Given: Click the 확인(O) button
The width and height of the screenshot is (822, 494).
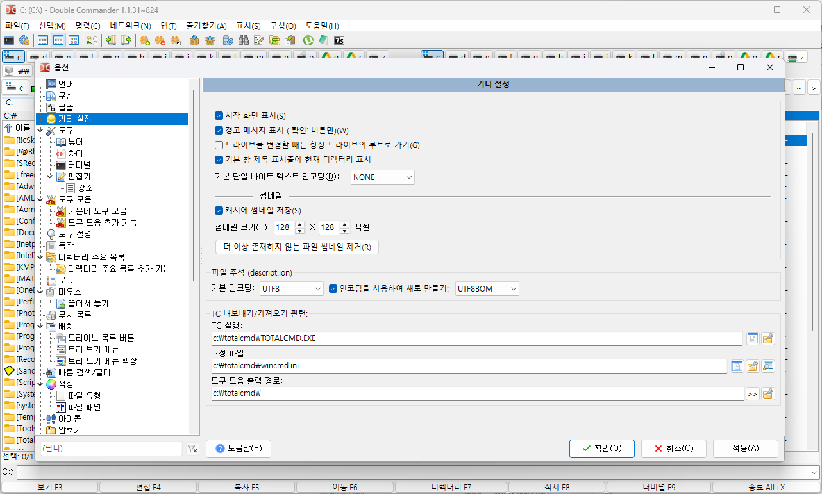Looking at the screenshot, I should tap(601, 449).
